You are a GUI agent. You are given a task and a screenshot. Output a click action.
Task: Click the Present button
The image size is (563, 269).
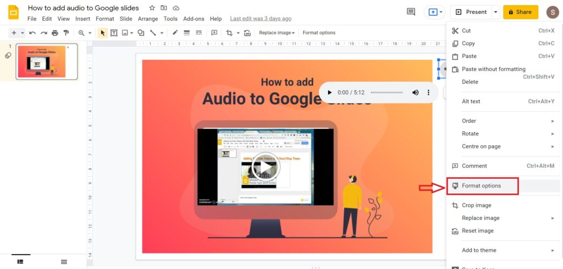(x=471, y=12)
